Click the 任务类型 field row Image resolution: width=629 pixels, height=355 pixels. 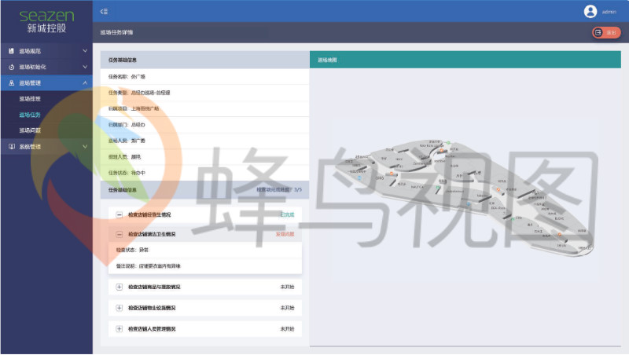click(204, 93)
